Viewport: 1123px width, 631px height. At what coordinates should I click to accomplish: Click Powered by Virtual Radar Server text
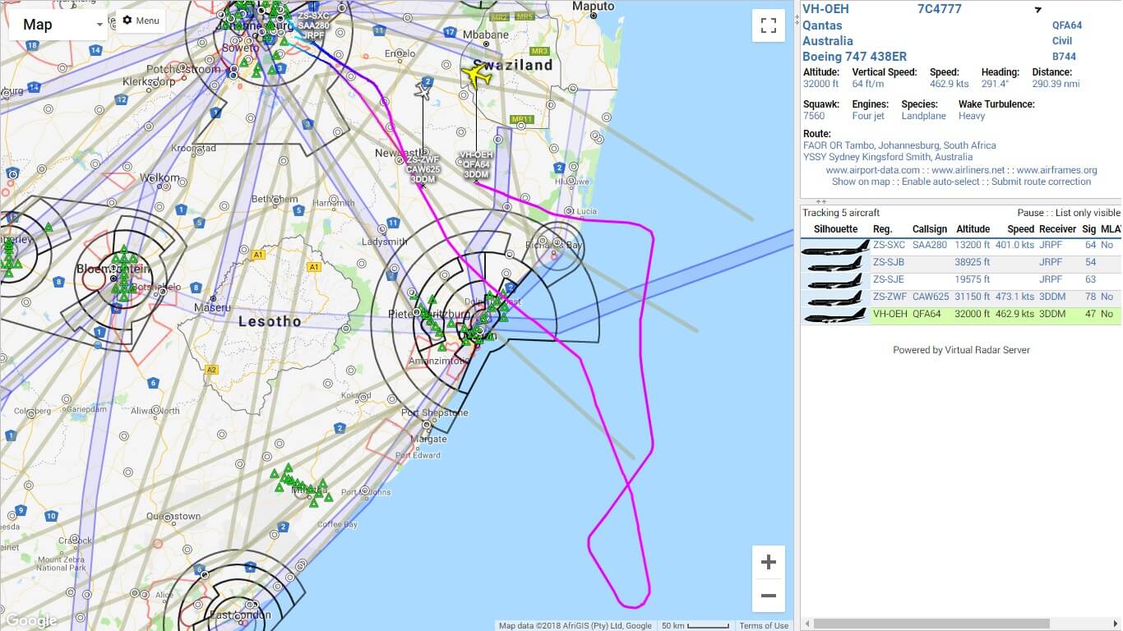coord(961,350)
